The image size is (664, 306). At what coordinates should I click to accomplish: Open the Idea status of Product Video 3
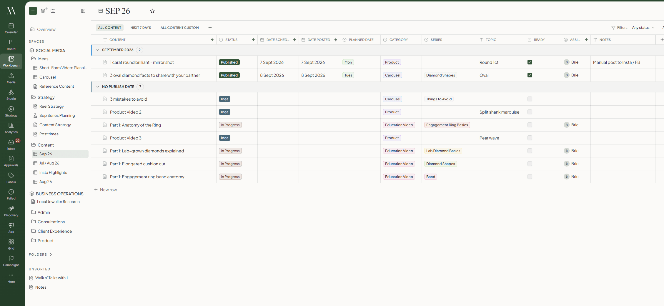(224, 138)
